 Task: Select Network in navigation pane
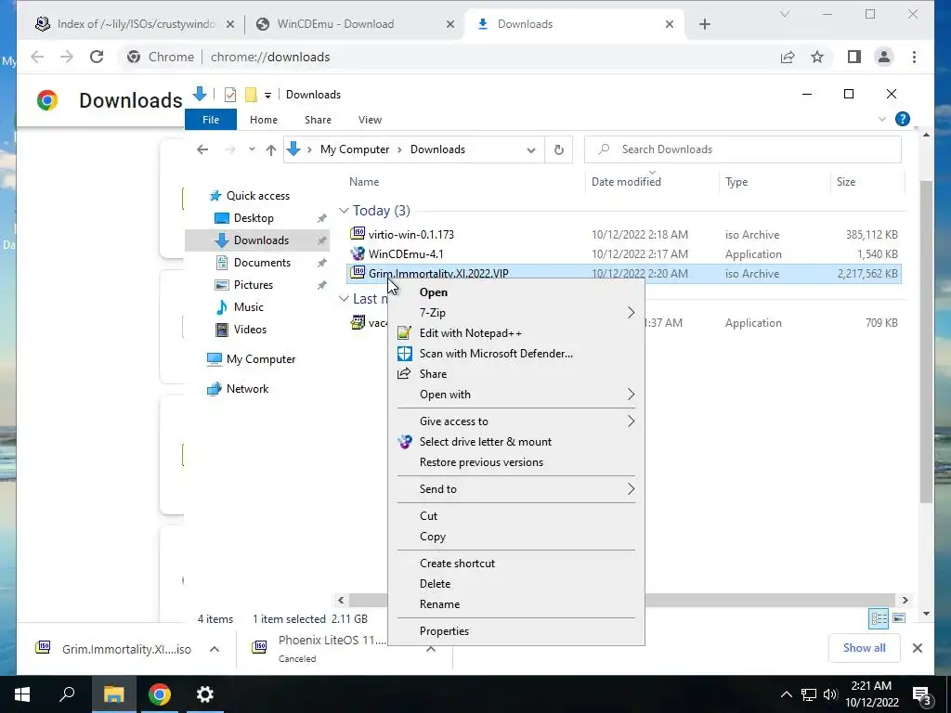pyautogui.click(x=247, y=389)
